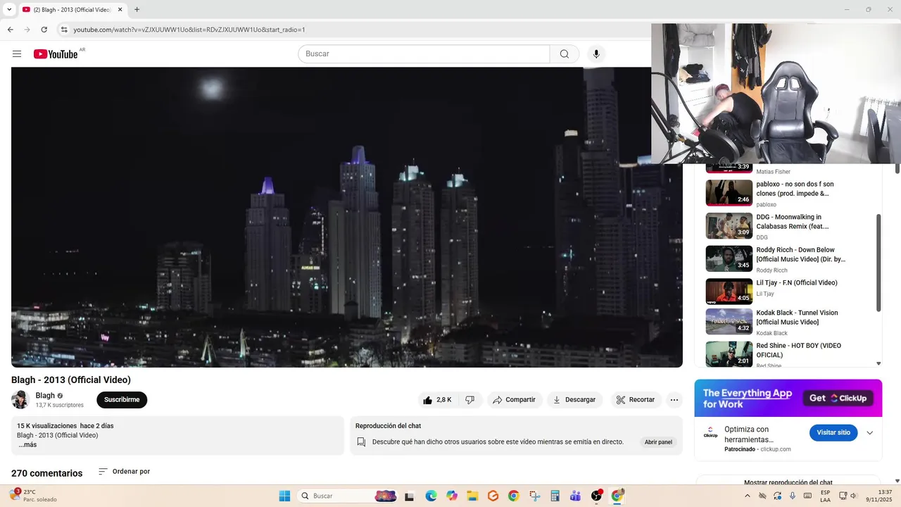Go back with the browser back arrow
The height and width of the screenshot is (507, 901).
click(11, 30)
